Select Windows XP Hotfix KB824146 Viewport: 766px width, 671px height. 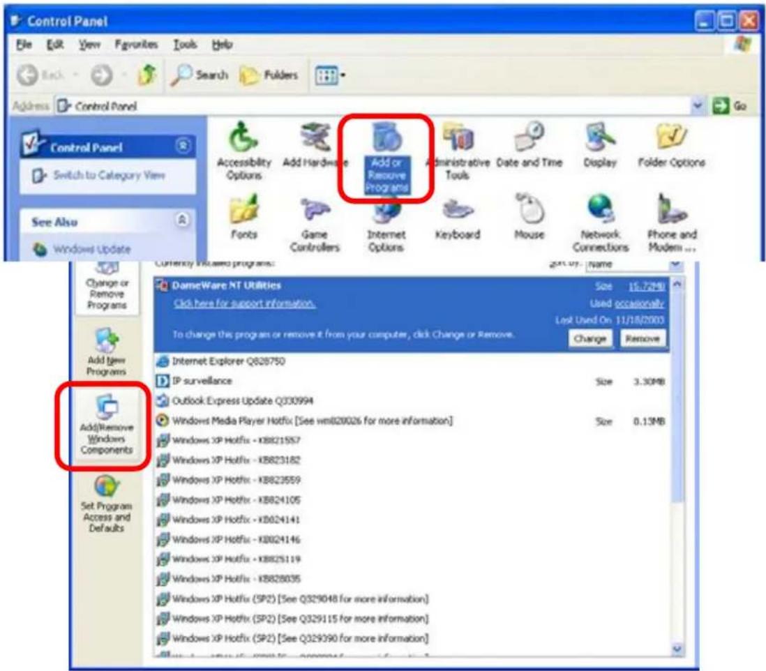tap(412, 539)
